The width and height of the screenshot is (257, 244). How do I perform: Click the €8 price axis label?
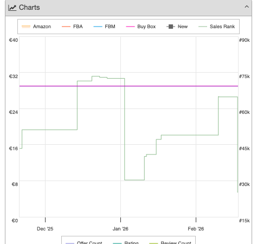(x=15, y=184)
